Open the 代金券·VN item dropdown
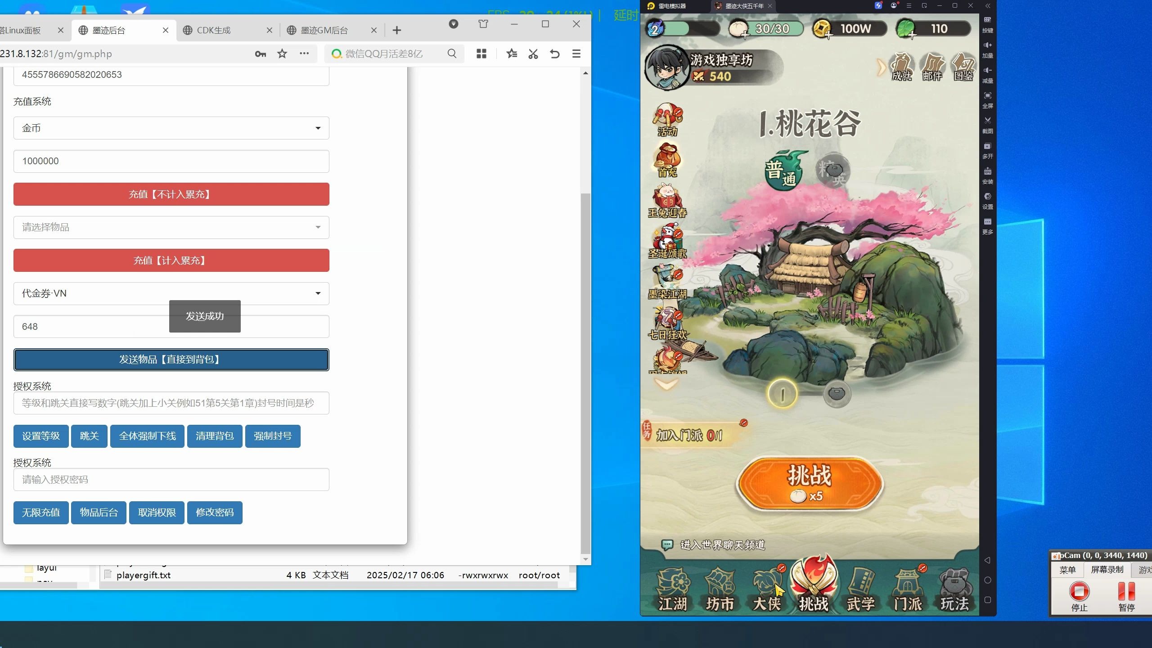The image size is (1152, 648). pos(171,293)
